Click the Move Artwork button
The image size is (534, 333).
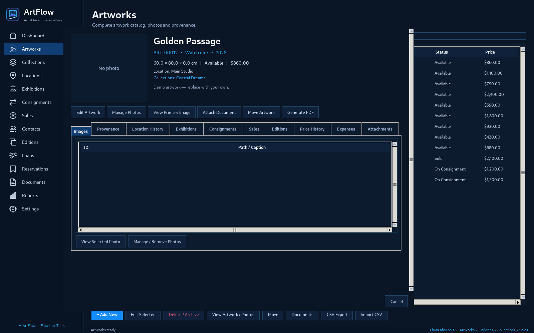coord(261,112)
